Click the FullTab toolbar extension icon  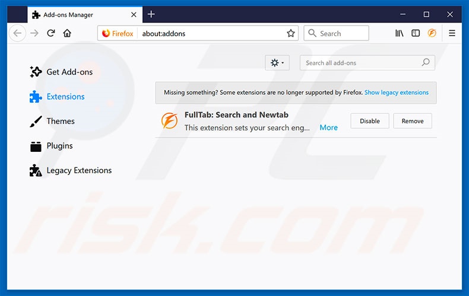click(x=432, y=33)
